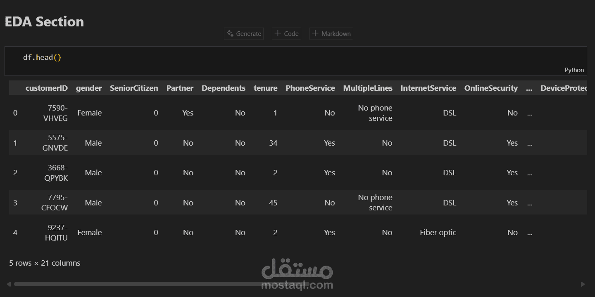This screenshot has height=297, width=595.
Task: Click the Yes Partner value in row 0
Action: [x=188, y=113]
